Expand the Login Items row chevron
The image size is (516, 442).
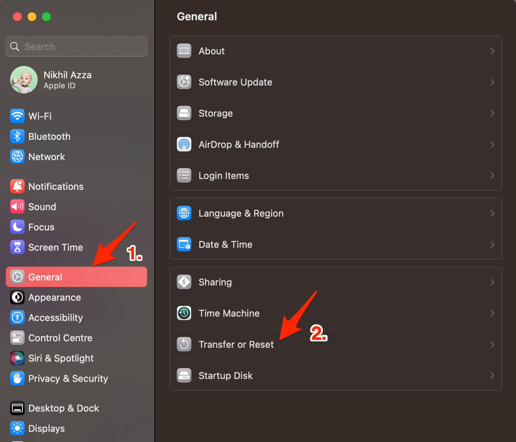[x=492, y=176]
